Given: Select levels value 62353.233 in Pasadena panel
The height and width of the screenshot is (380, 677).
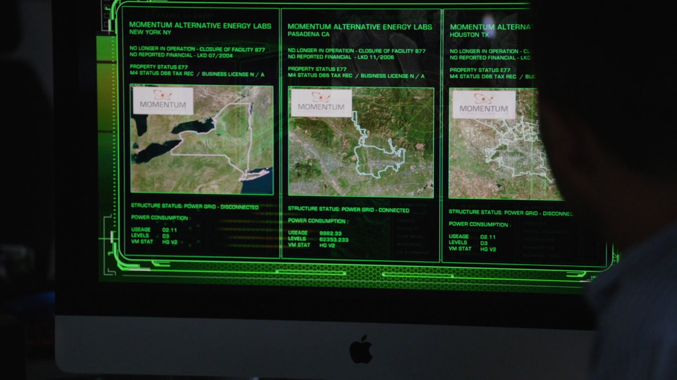Looking at the screenshot, I should pyautogui.click(x=334, y=240).
